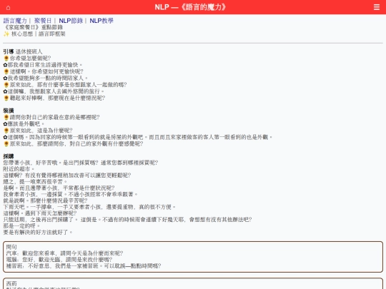
Task: Click flower icon before 那我希望日常生活
Action: tap(5, 65)
